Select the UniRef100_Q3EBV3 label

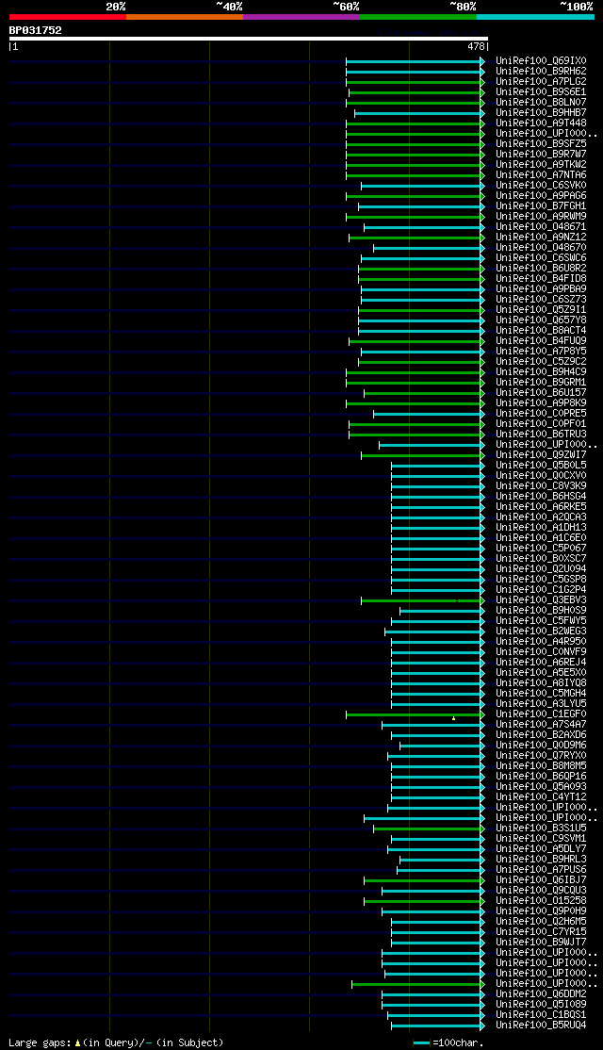tap(542, 600)
